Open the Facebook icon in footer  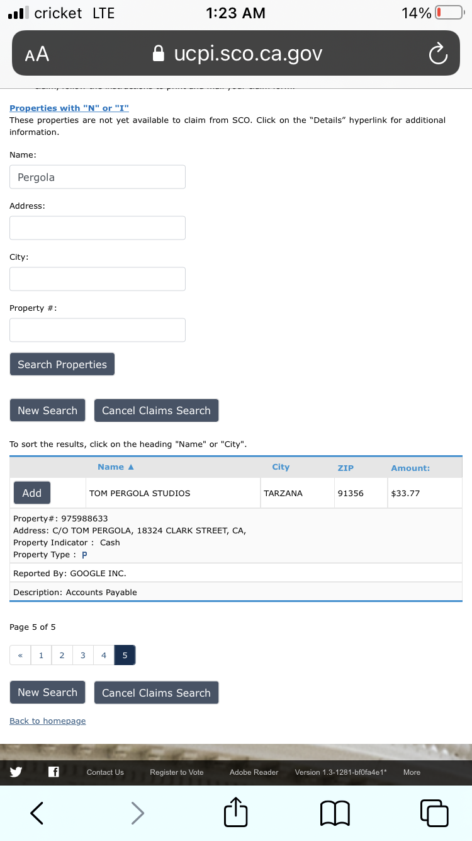pyautogui.click(x=53, y=772)
